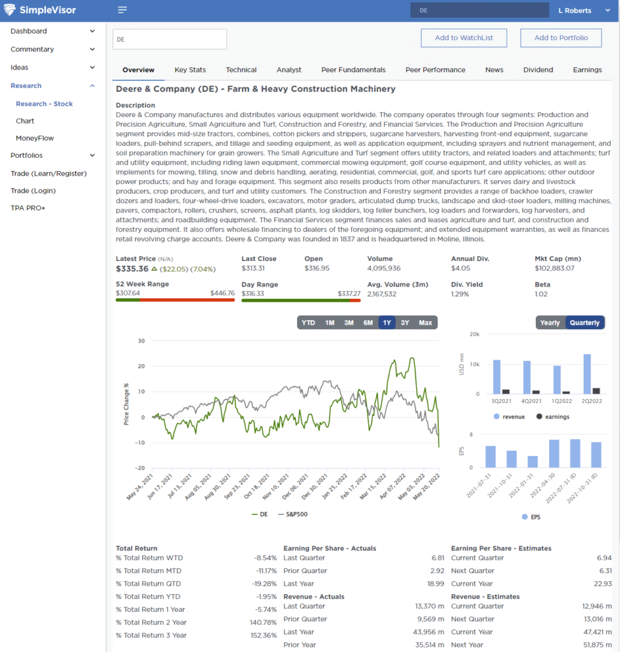
Task: Click % Total Return 3 Year value 152.36%
Action: point(263,635)
